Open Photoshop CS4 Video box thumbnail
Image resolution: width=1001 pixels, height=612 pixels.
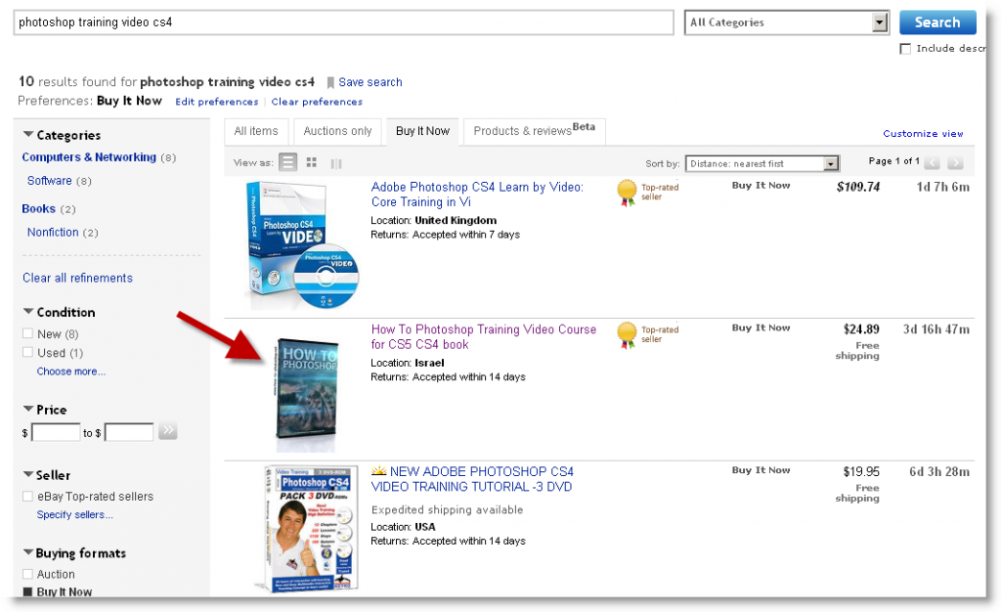pos(302,245)
